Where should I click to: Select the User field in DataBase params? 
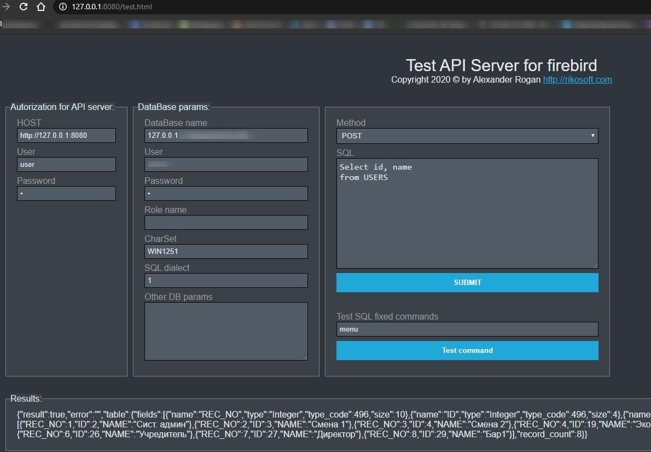[226, 164]
